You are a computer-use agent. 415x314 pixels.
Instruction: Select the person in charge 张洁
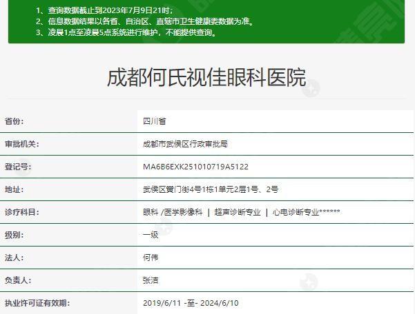tap(151, 280)
